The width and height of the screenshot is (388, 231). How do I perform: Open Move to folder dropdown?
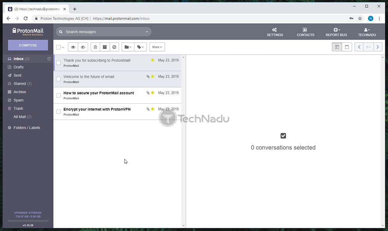tap(128, 47)
